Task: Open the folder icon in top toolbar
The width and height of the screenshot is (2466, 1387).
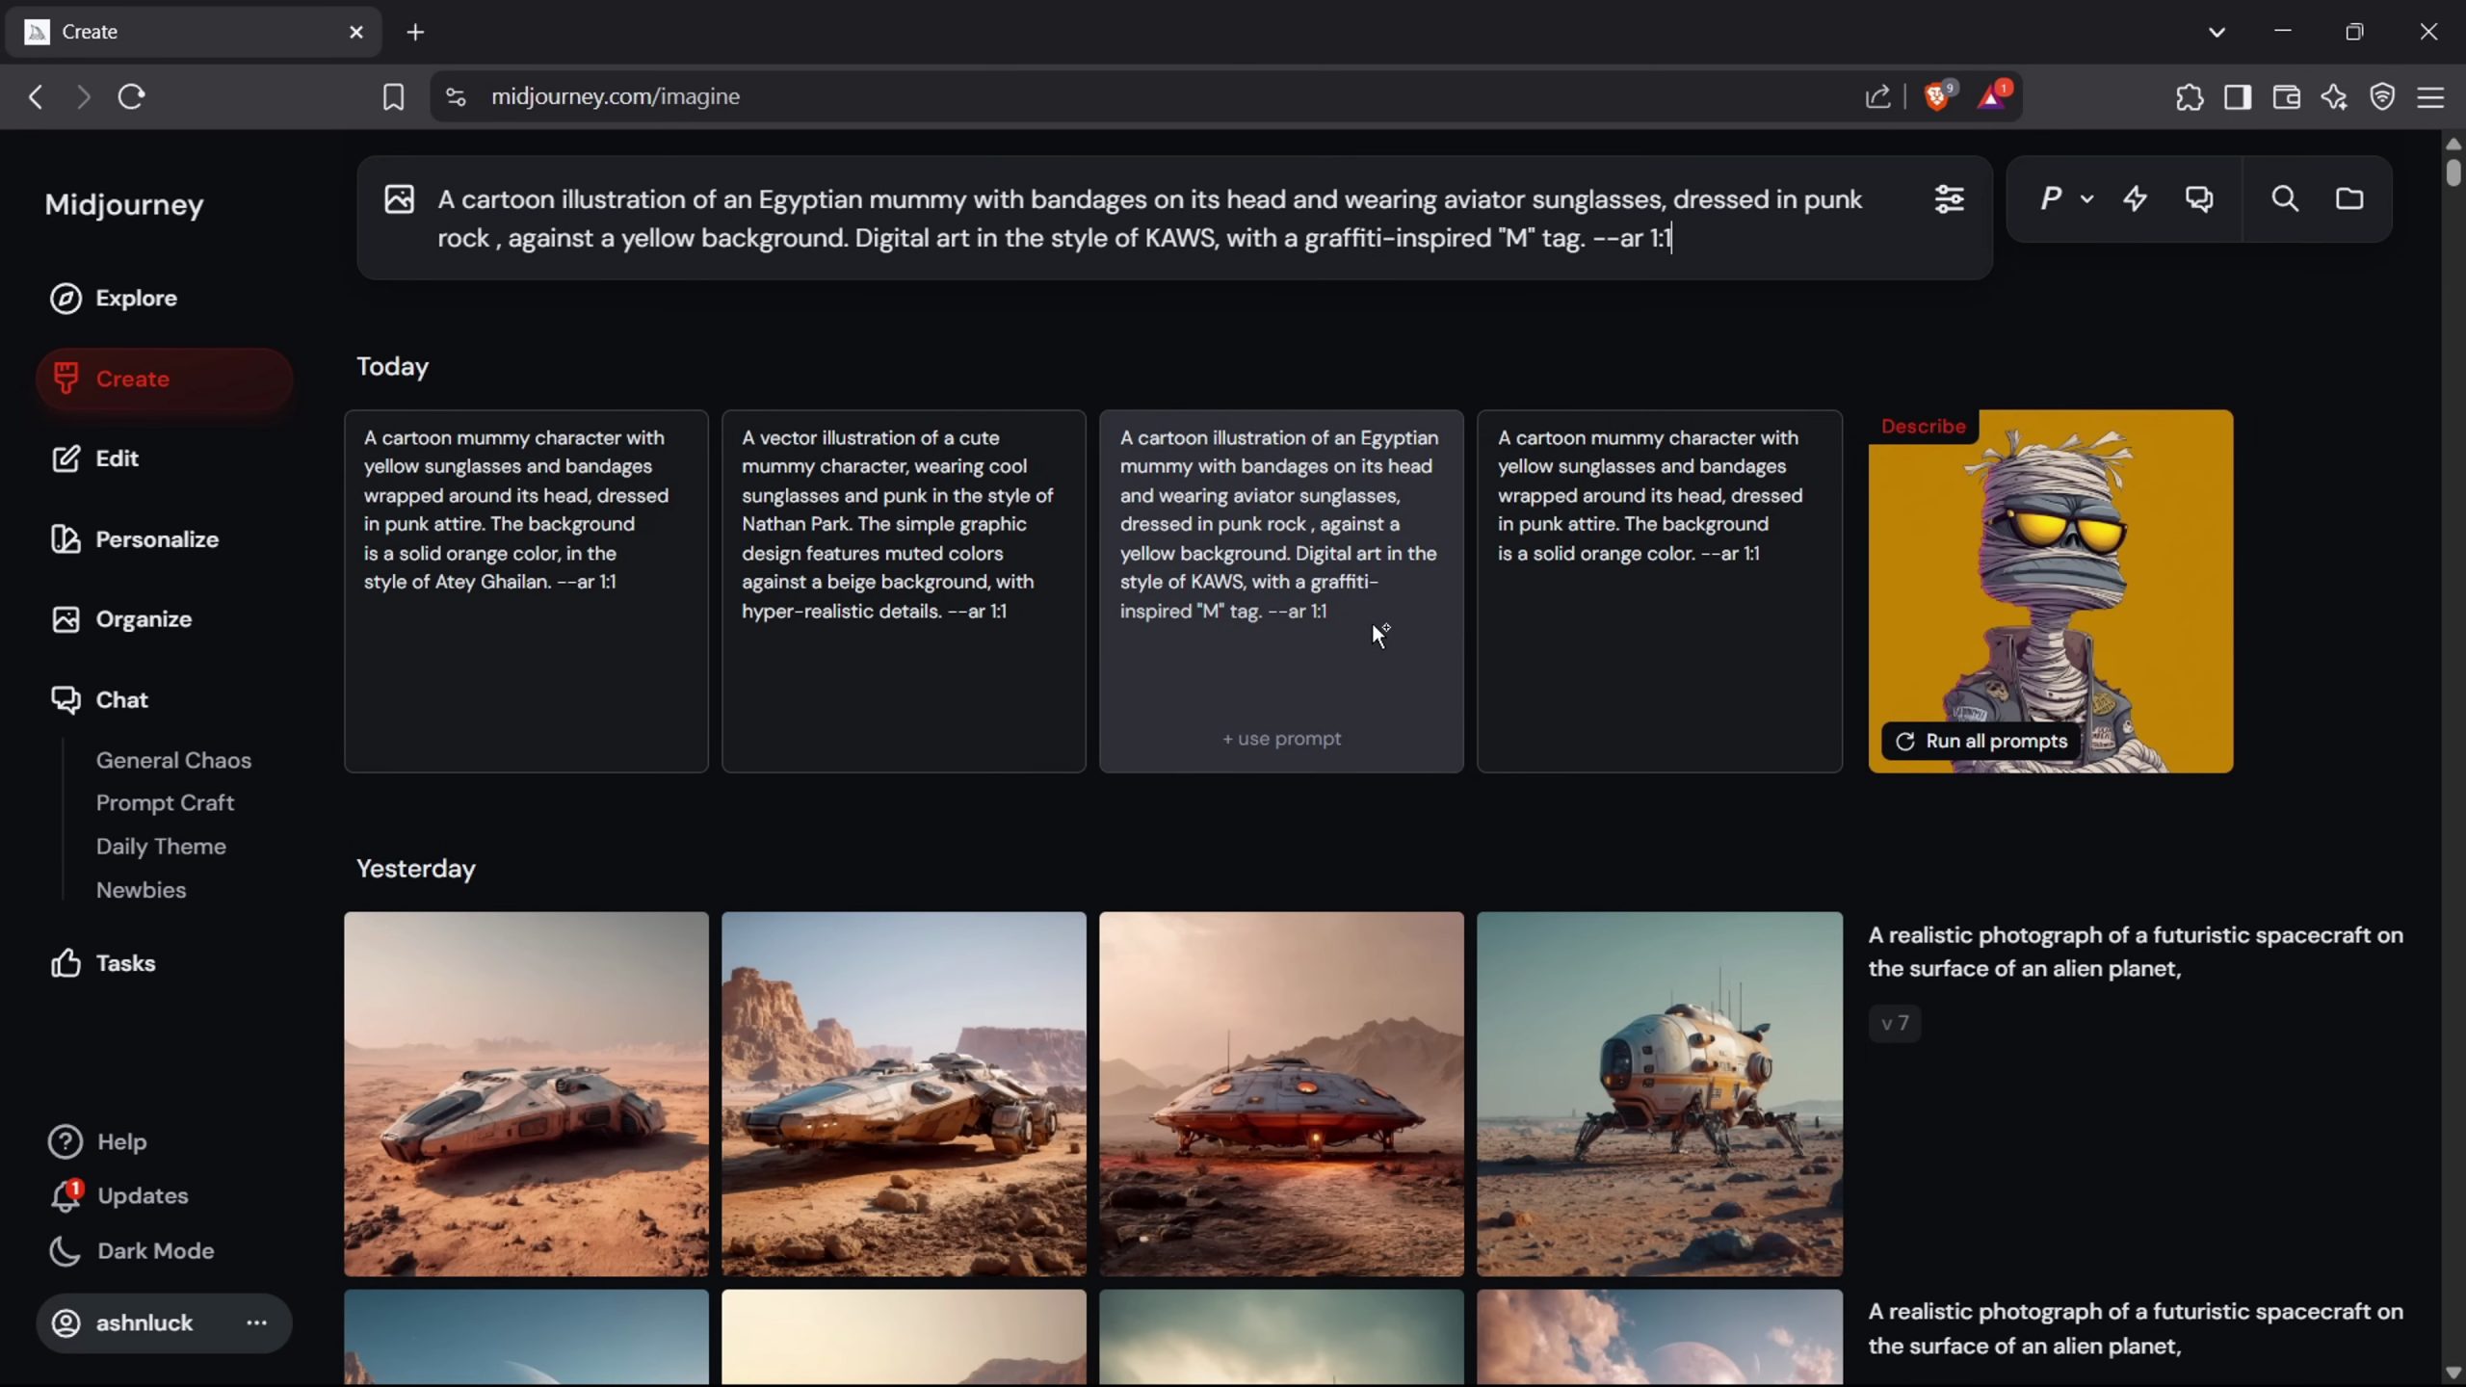Action: coord(2349,198)
